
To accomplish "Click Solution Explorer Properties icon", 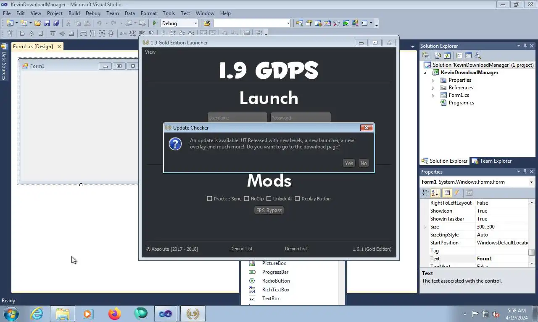I will [426, 55].
